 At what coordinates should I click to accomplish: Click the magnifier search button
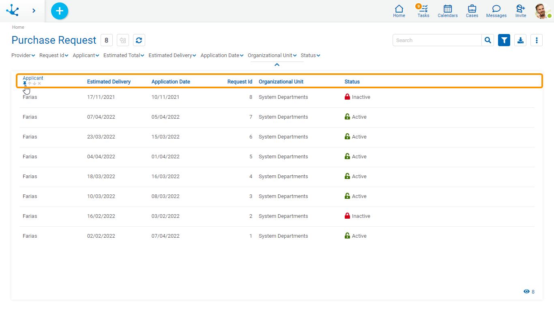click(488, 40)
